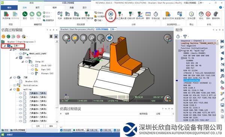The width and height of the screenshot is (225, 137).
Task: Open the 显示 ribbon tab
Action: [x=84, y=7]
